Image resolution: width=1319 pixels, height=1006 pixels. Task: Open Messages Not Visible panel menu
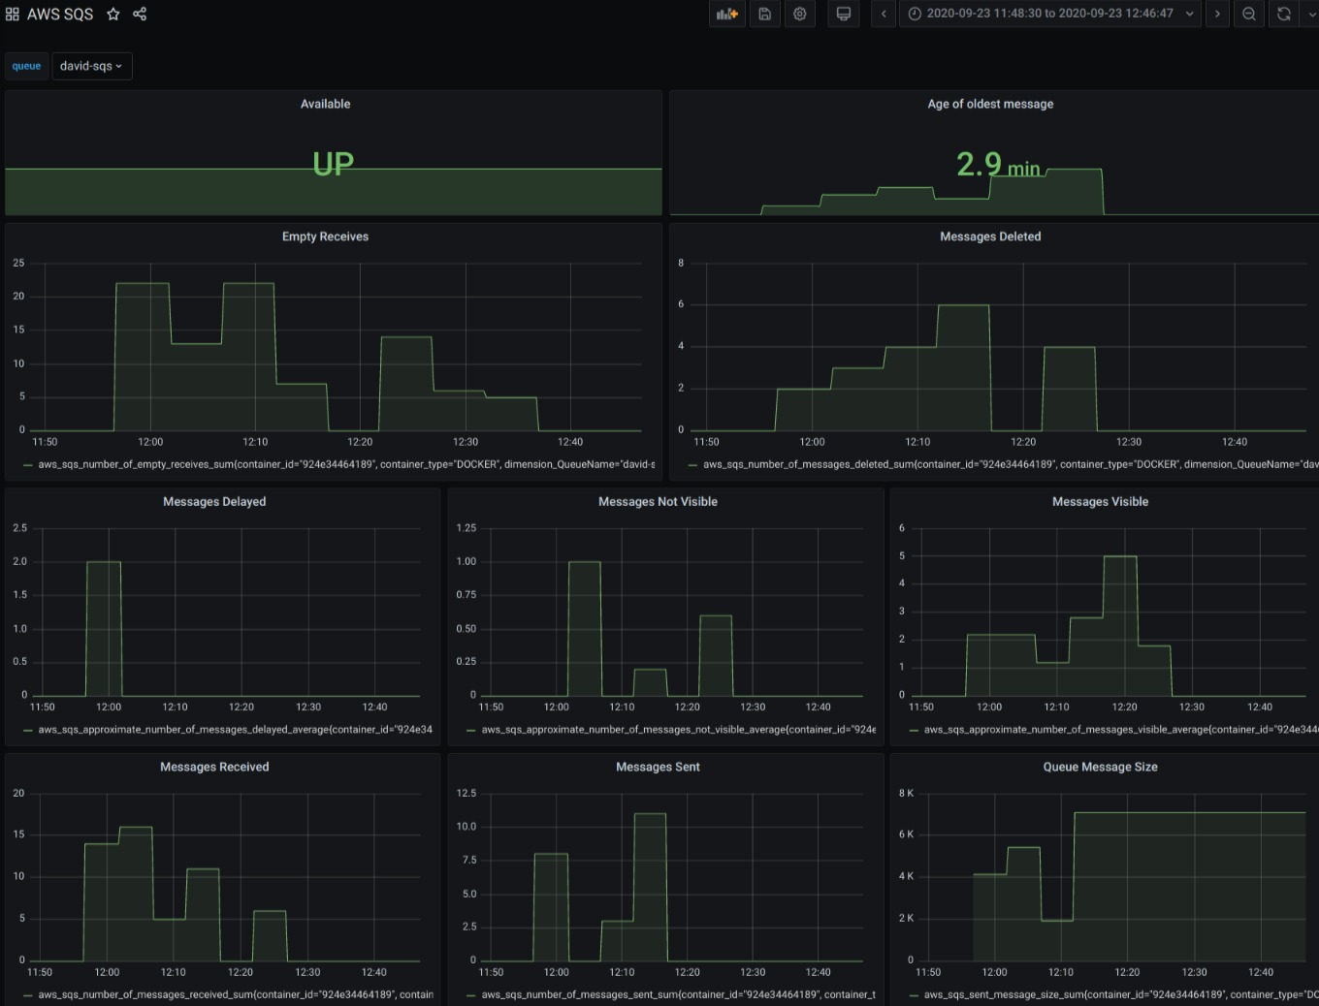tap(658, 501)
